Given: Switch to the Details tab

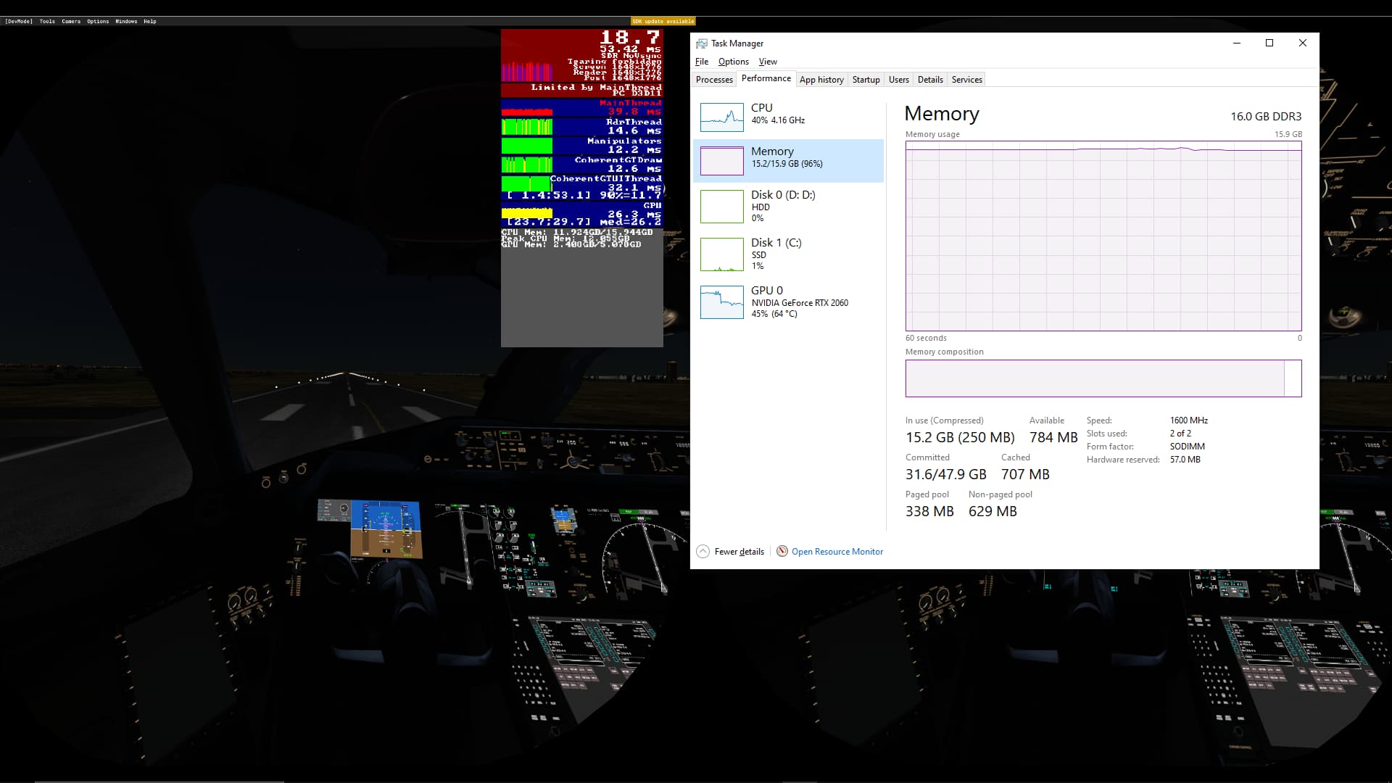Looking at the screenshot, I should [929, 80].
